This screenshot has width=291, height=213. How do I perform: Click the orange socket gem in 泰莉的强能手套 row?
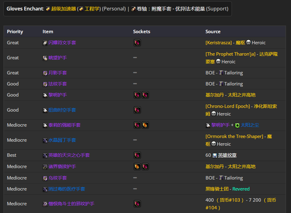pyautogui.click(x=145, y=125)
